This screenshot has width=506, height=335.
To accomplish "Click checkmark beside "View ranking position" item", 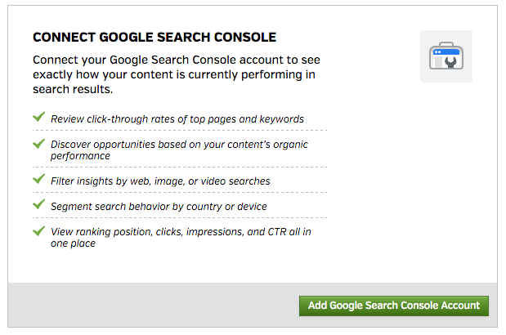I will pyautogui.click(x=38, y=231).
